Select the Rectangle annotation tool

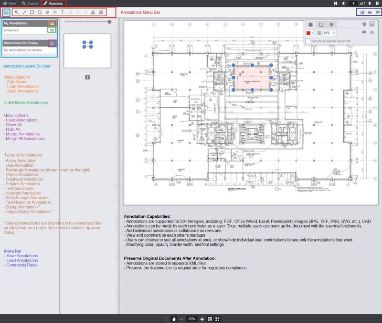(x=32, y=13)
